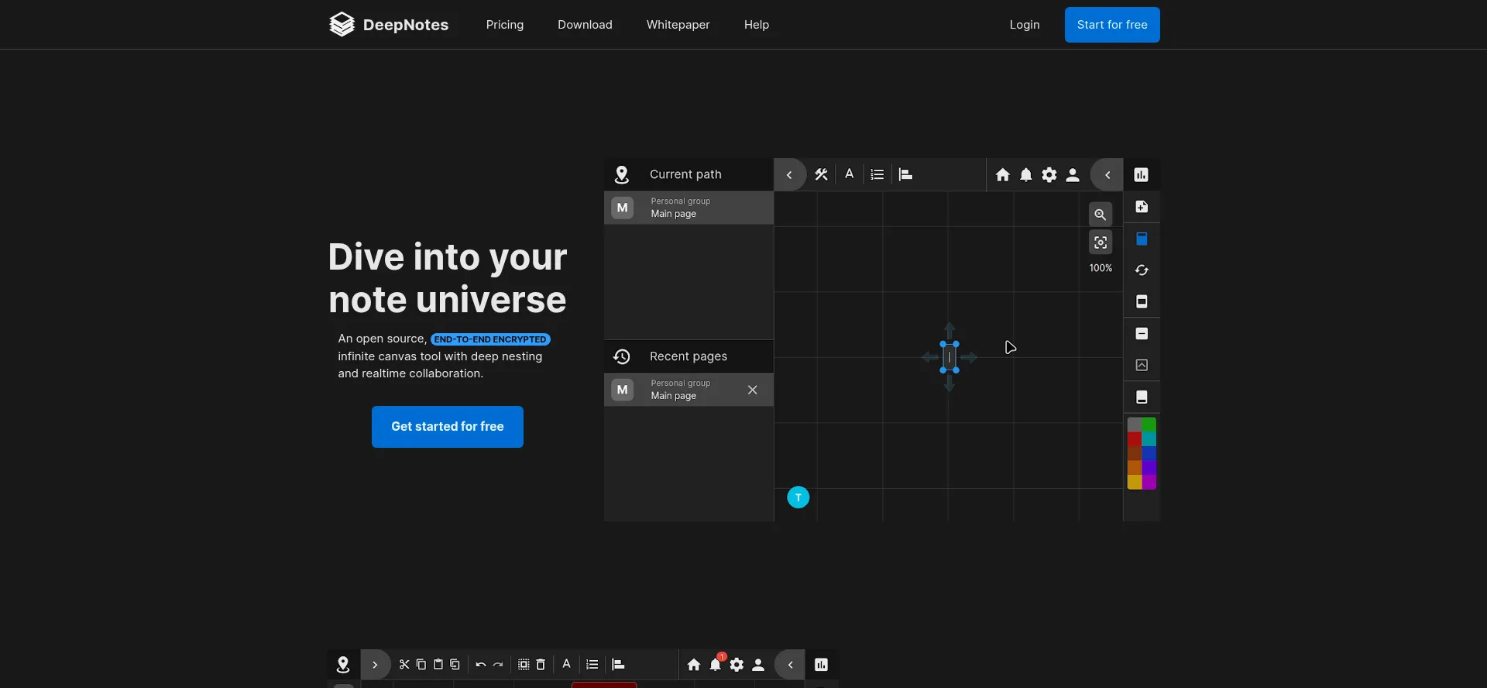1487x688 pixels.
Task: Click the Home icon in upper demo
Action: pos(1003,175)
